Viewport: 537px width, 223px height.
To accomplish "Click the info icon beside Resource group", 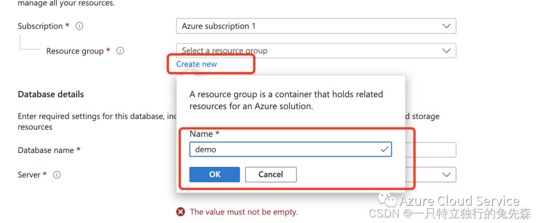I will 120,51.
